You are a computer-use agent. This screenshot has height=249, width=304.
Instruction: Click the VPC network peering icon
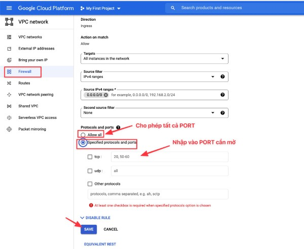point(8,95)
